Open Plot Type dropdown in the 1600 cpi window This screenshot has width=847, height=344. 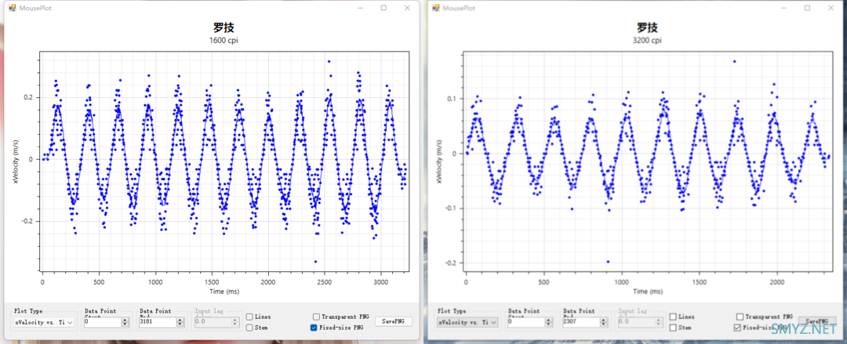[x=45, y=322]
